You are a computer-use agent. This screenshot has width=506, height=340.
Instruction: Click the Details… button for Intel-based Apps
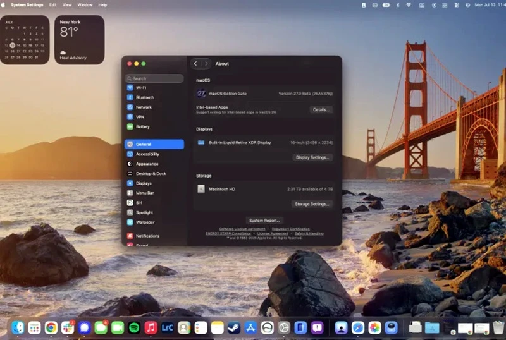click(321, 110)
